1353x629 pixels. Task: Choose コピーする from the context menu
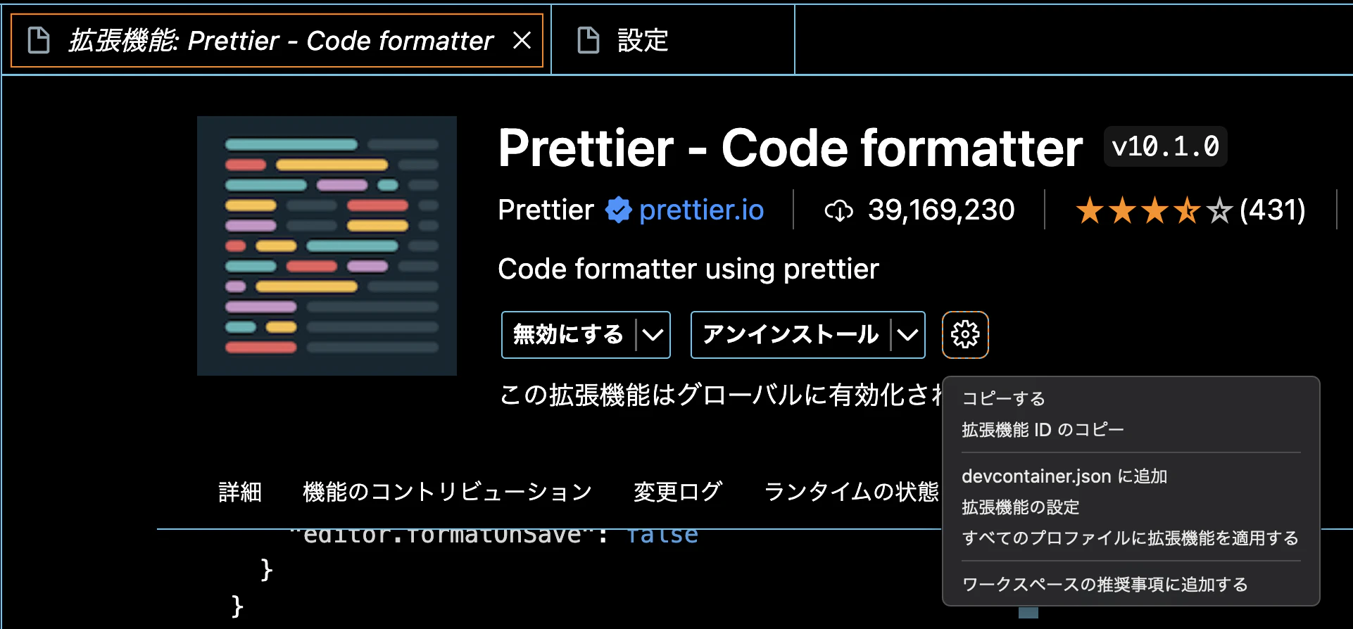[1131, 398]
